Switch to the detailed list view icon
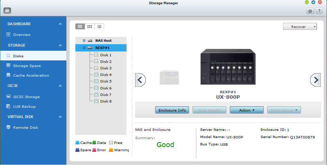Screen dimensions: 327x165 99,26
